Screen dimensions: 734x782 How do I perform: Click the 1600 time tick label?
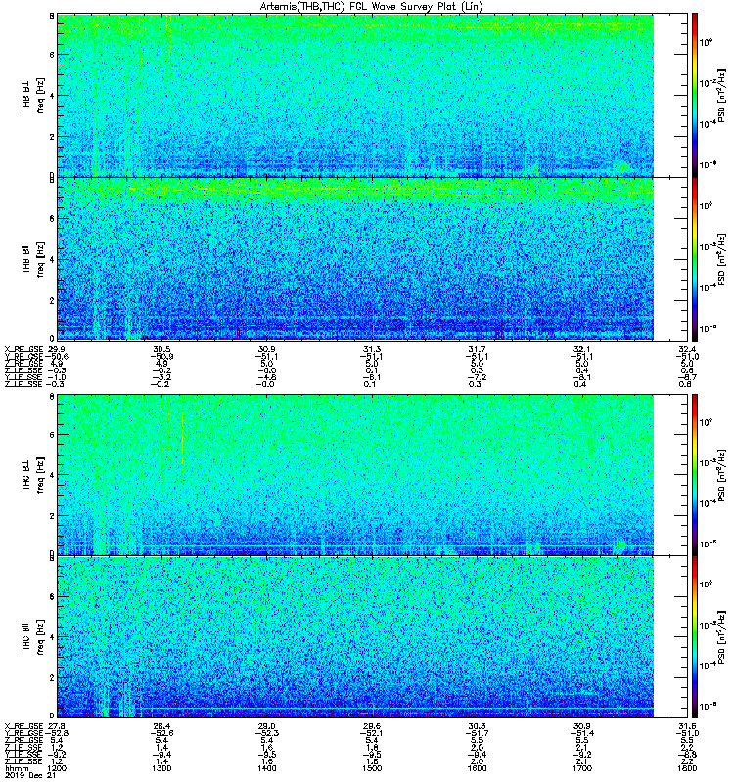tap(477, 768)
